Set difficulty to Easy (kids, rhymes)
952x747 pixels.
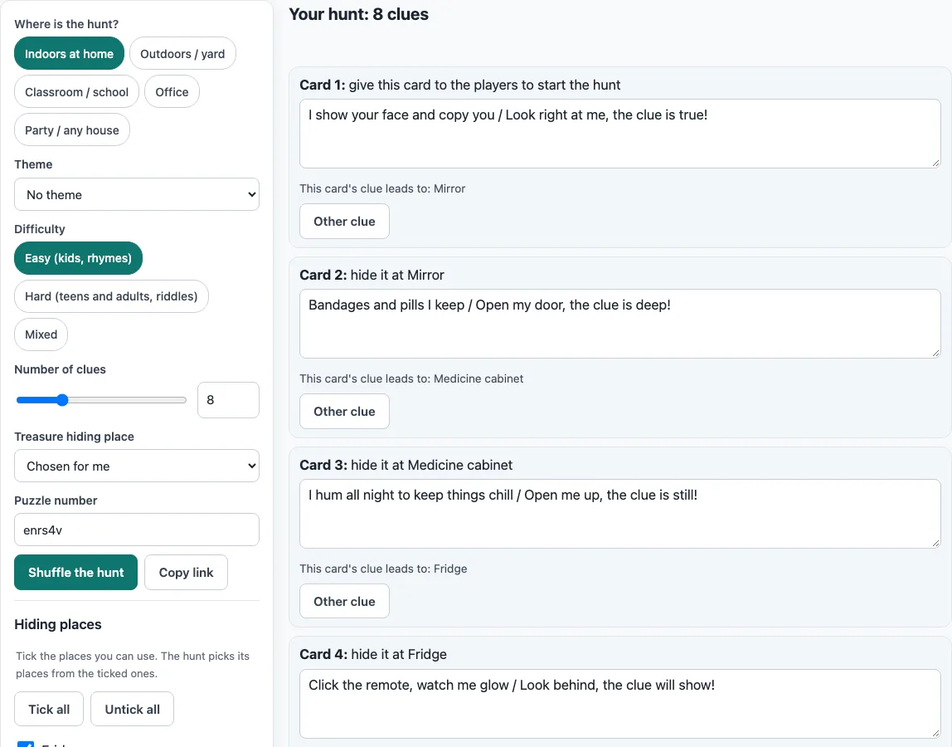point(78,258)
